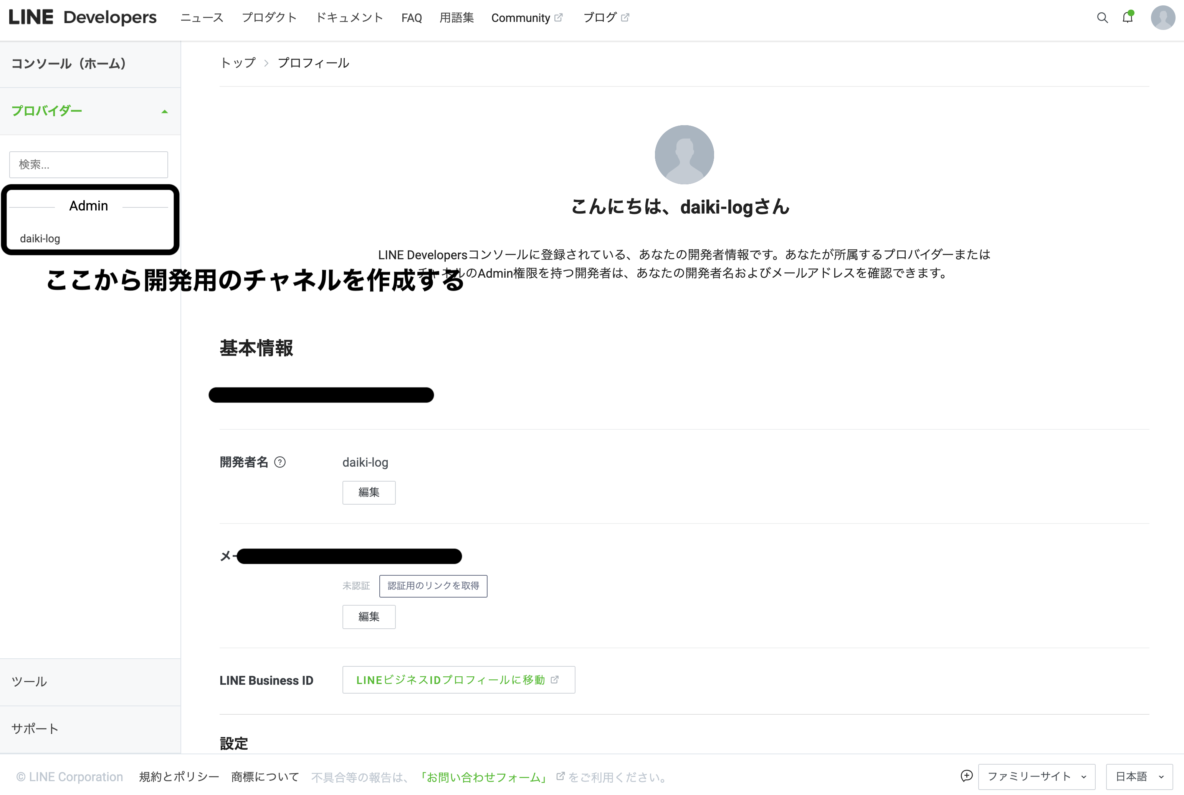Open 規約とポリシー footer link
Viewport: 1184px width, 795px height.
[x=179, y=777]
